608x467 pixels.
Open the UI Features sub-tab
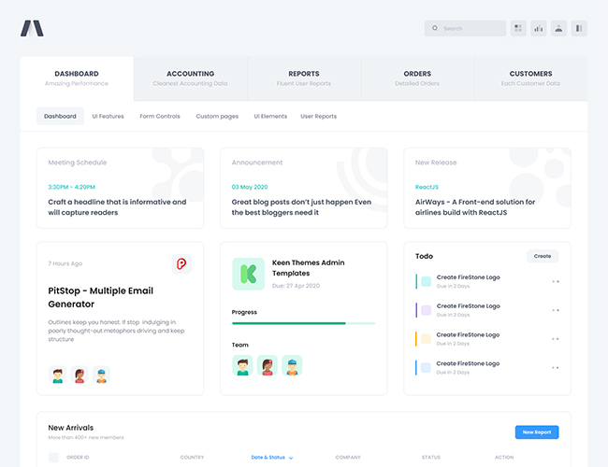[x=108, y=117]
